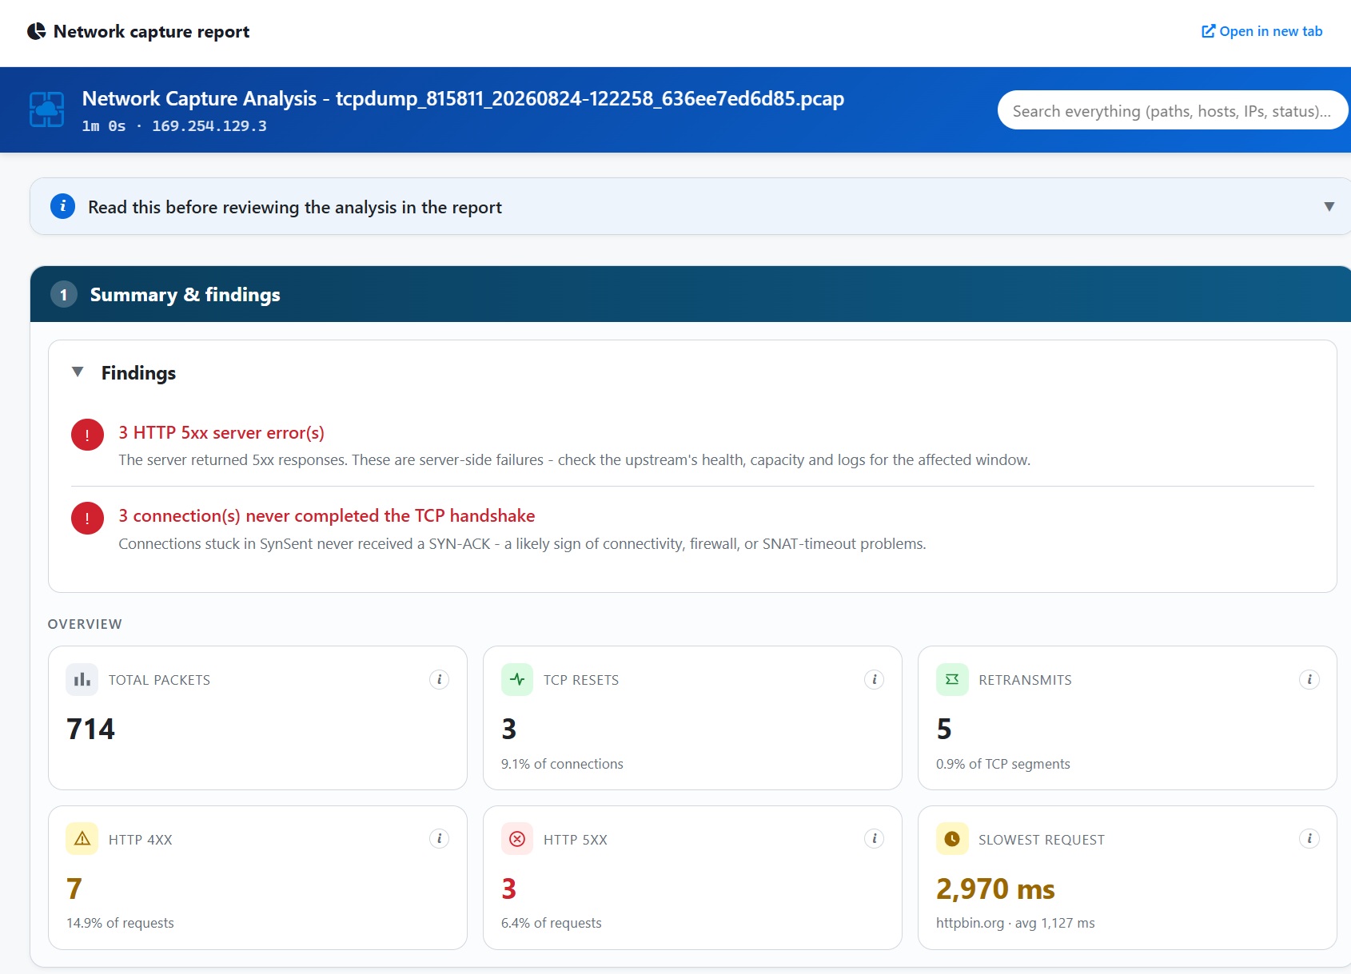Click the Network capture report pie icon

click(x=36, y=31)
